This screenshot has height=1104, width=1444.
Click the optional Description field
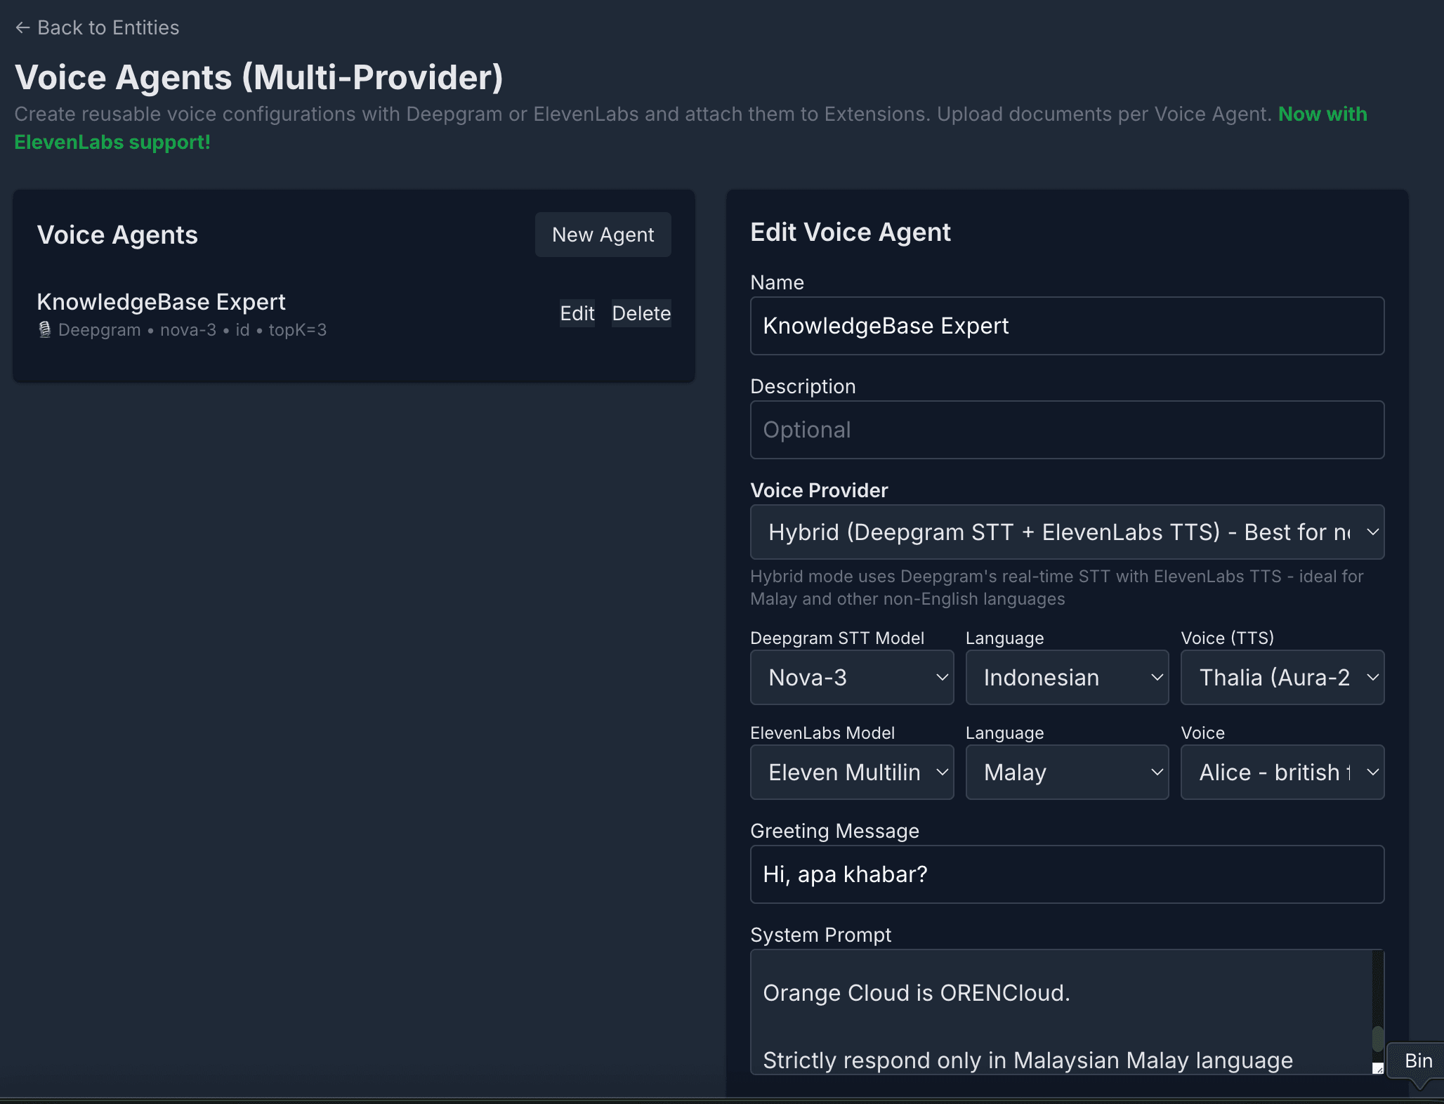pyautogui.click(x=1066, y=429)
